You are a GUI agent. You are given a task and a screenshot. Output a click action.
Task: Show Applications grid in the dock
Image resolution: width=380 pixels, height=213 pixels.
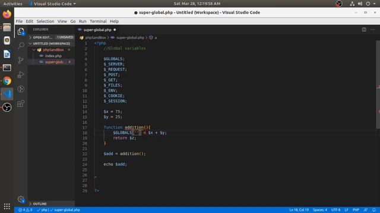click(x=7, y=206)
